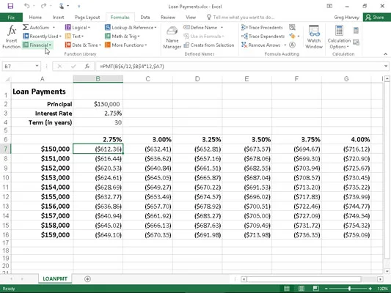Adjust the zoom slider handle
Image resolution: width=391 pixels, height=293 pixels.
click(x=349, y=289)
